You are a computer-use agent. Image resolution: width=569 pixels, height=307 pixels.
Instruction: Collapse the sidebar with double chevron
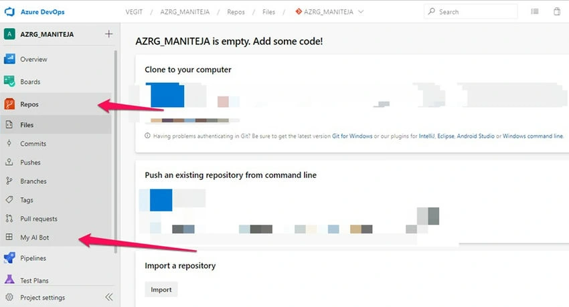pyautogui.click(x=109, y=297)
